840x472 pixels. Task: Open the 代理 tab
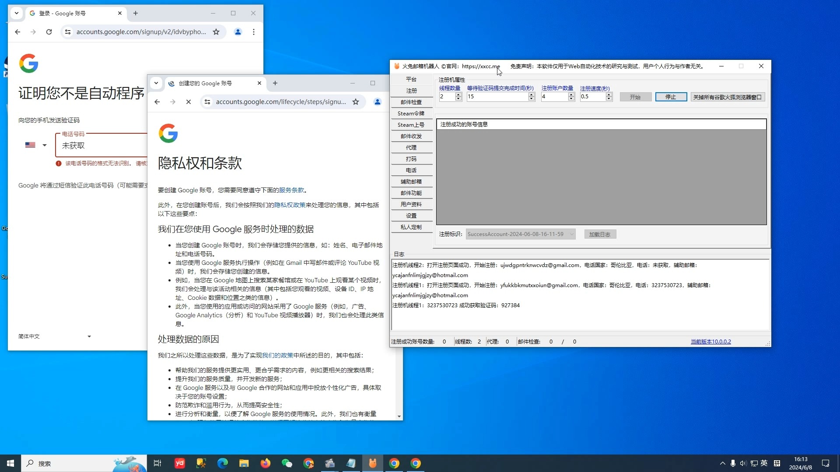coord(411,148)
